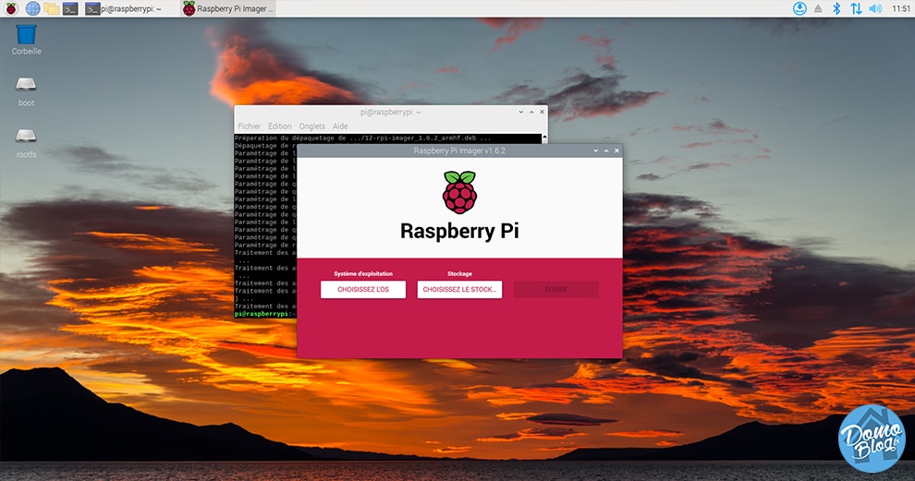This screenshot has height=481, width=915.
Task: Close the Raspberry Pi Imager window
Action: coord(616,150)
